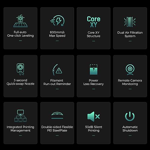
Task: Select the Filament Run-out warning triangle icon
Action: 57,70
